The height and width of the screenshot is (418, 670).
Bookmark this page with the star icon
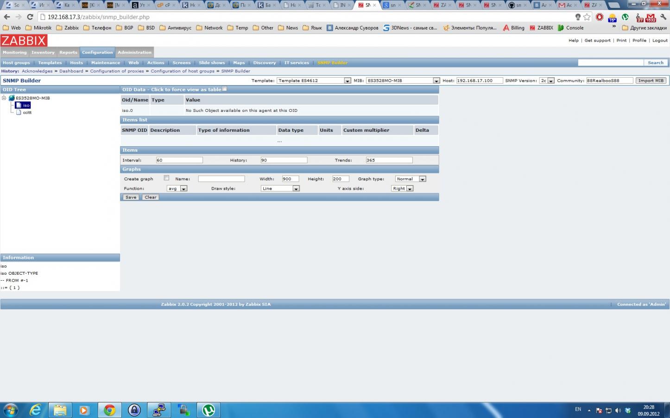pyautogui.click(x=587, y=17)
